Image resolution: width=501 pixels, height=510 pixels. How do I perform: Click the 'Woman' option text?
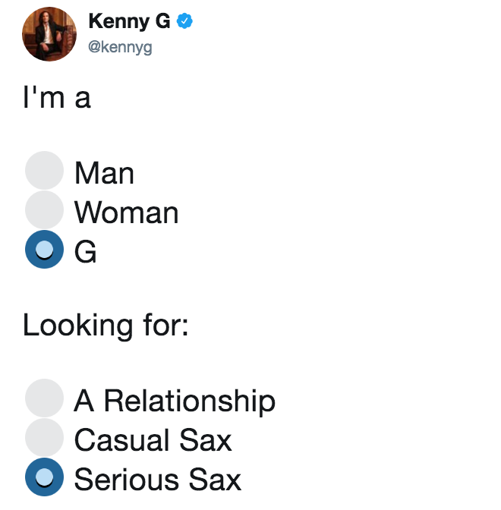click(x=127, y=212)
